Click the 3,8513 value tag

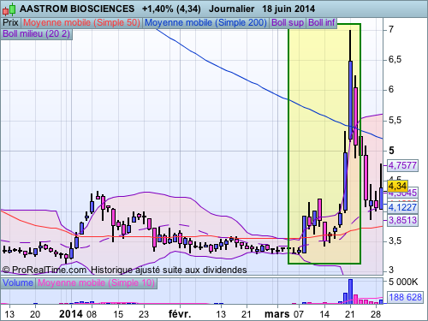coord(402,220)
